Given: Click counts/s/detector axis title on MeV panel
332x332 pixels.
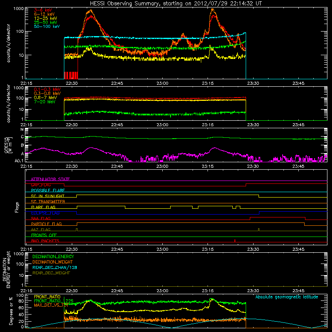Looking at the screenshot, I should 8,103.
